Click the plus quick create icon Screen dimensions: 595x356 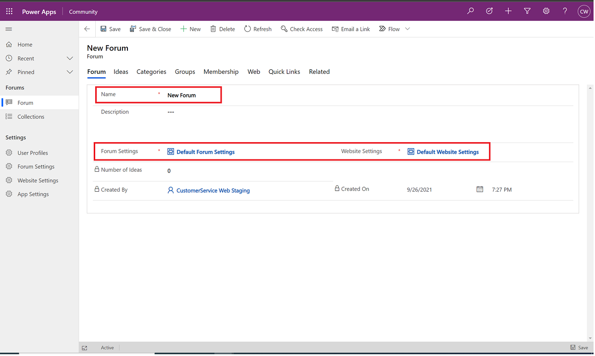(x=508, y=11)
